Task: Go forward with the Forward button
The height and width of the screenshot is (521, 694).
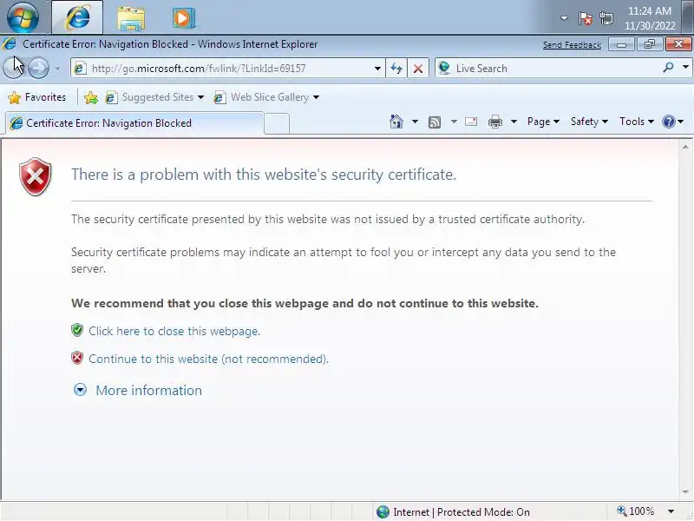Action: point(38,69)
